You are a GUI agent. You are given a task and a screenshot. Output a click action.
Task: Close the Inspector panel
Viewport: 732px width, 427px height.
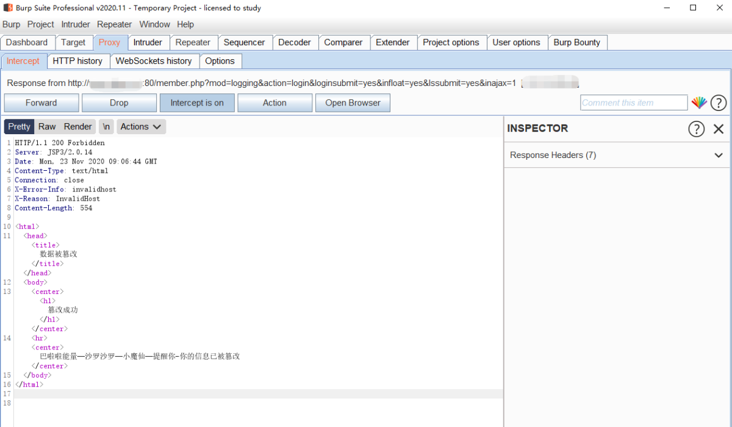tap(719, 129)
